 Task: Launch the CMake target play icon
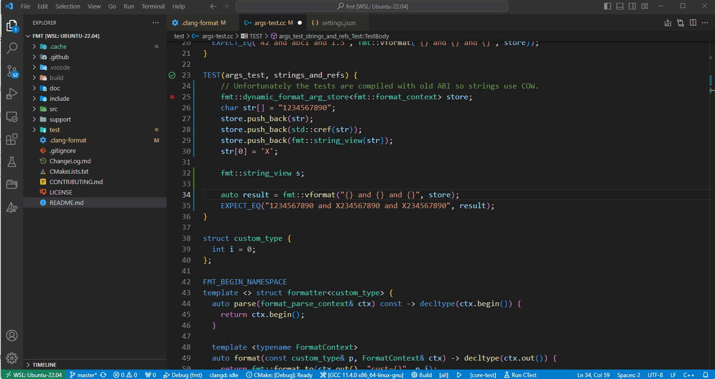459,375
